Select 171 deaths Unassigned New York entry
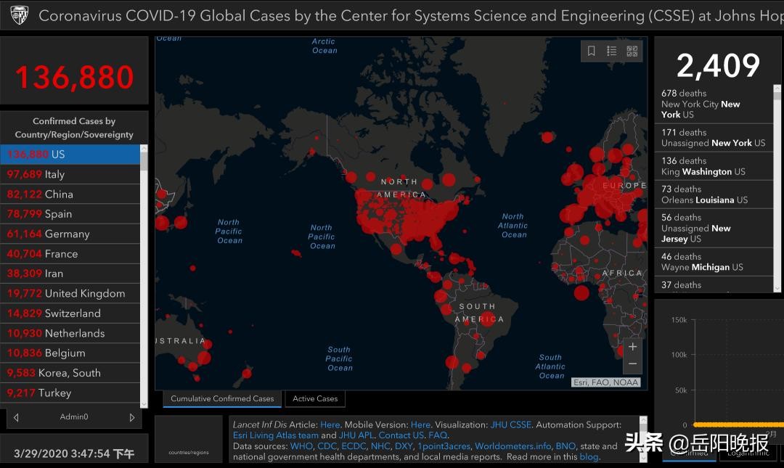Image resolution: width=784 pixels, height=468 pixels. 714,138
